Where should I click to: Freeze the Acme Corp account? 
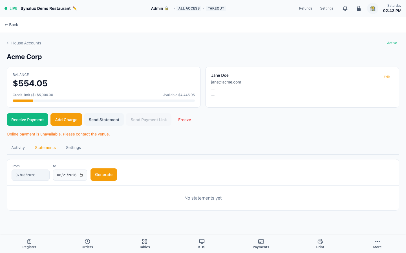[x=185, y=119]
